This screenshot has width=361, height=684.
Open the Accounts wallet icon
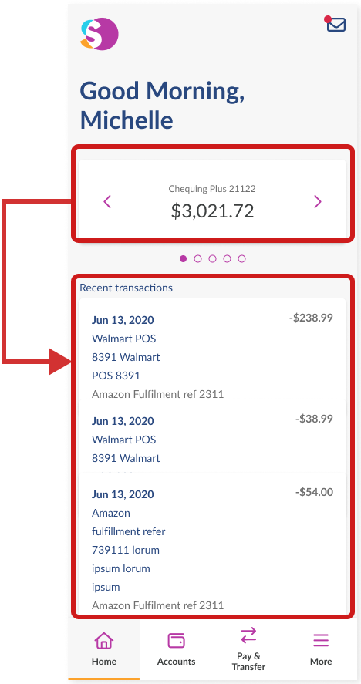(x=177, y=640)
